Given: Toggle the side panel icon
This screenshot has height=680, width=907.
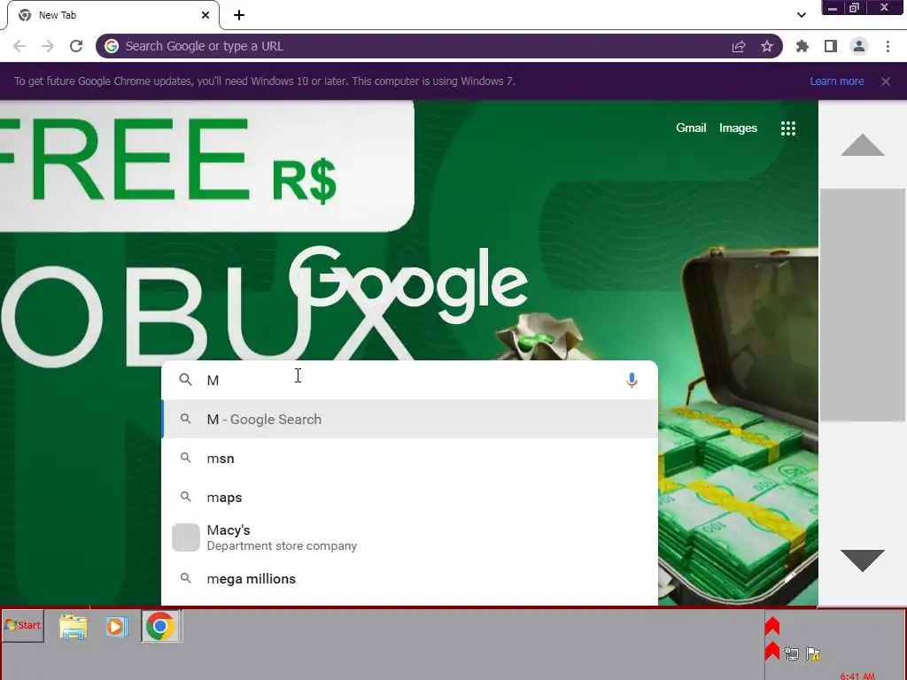Looking at the screenshot, I should point(831,46).
